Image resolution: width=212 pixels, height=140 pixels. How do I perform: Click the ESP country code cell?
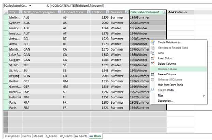click(42, 92)
